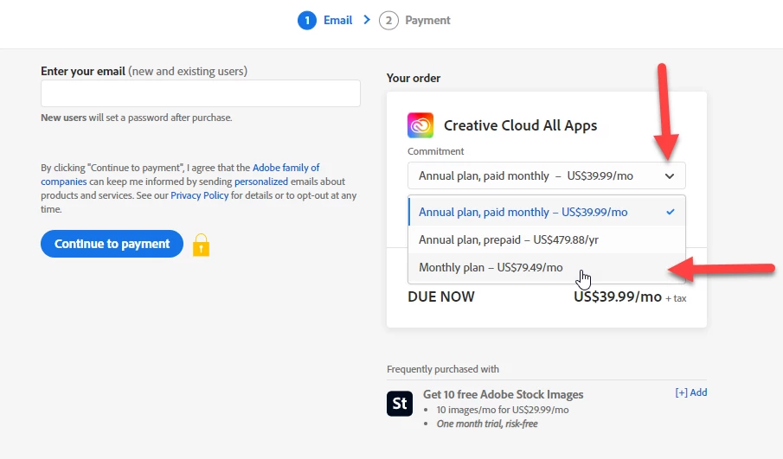Focus the email address input field
Image resolution: width=783 pixels, height=459 pixels.
coord(200,93)
